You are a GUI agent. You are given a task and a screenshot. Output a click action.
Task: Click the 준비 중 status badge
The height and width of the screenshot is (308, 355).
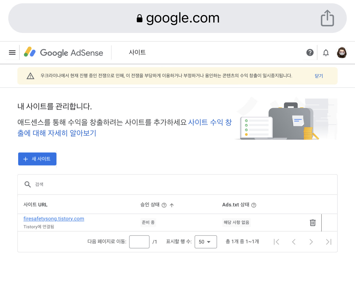pyautogui.click(x=148, y=222)
